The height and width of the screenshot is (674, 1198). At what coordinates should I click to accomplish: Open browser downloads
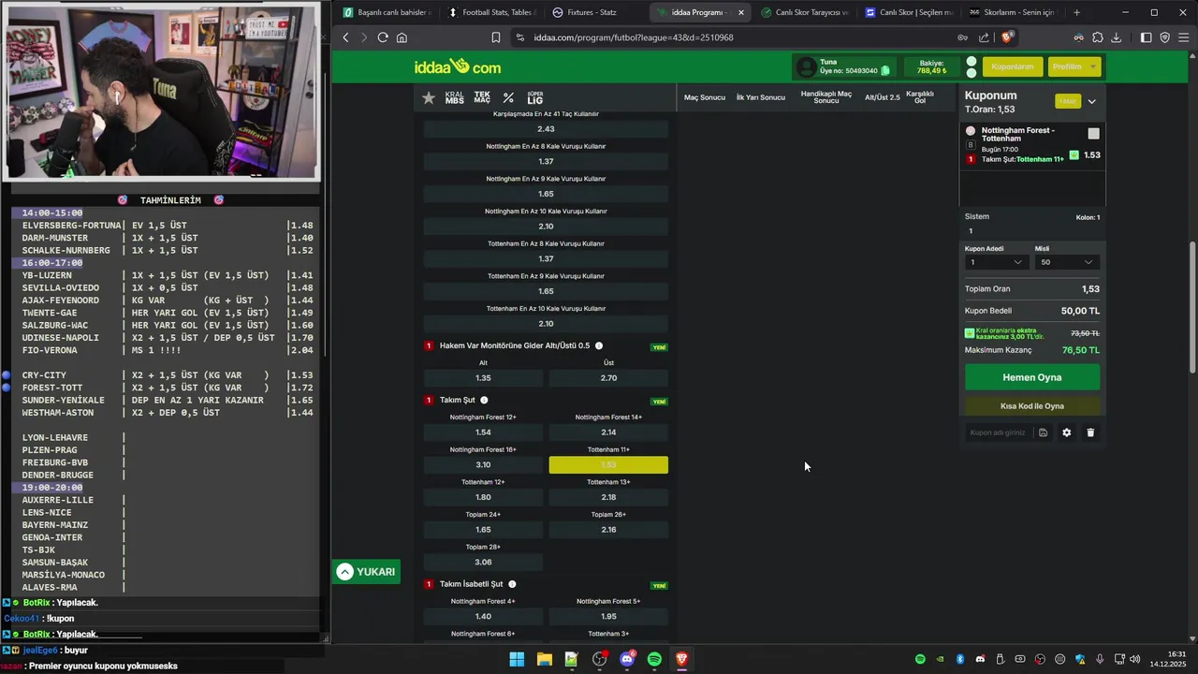point(1116,37)
